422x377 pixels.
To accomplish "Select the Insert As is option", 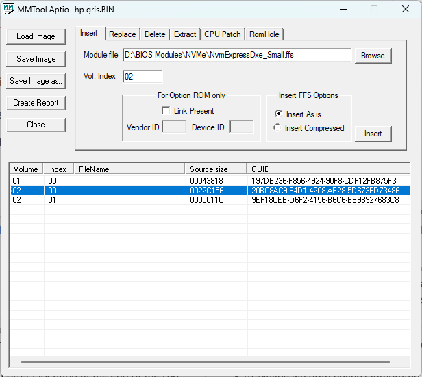I will click(277, 114).
